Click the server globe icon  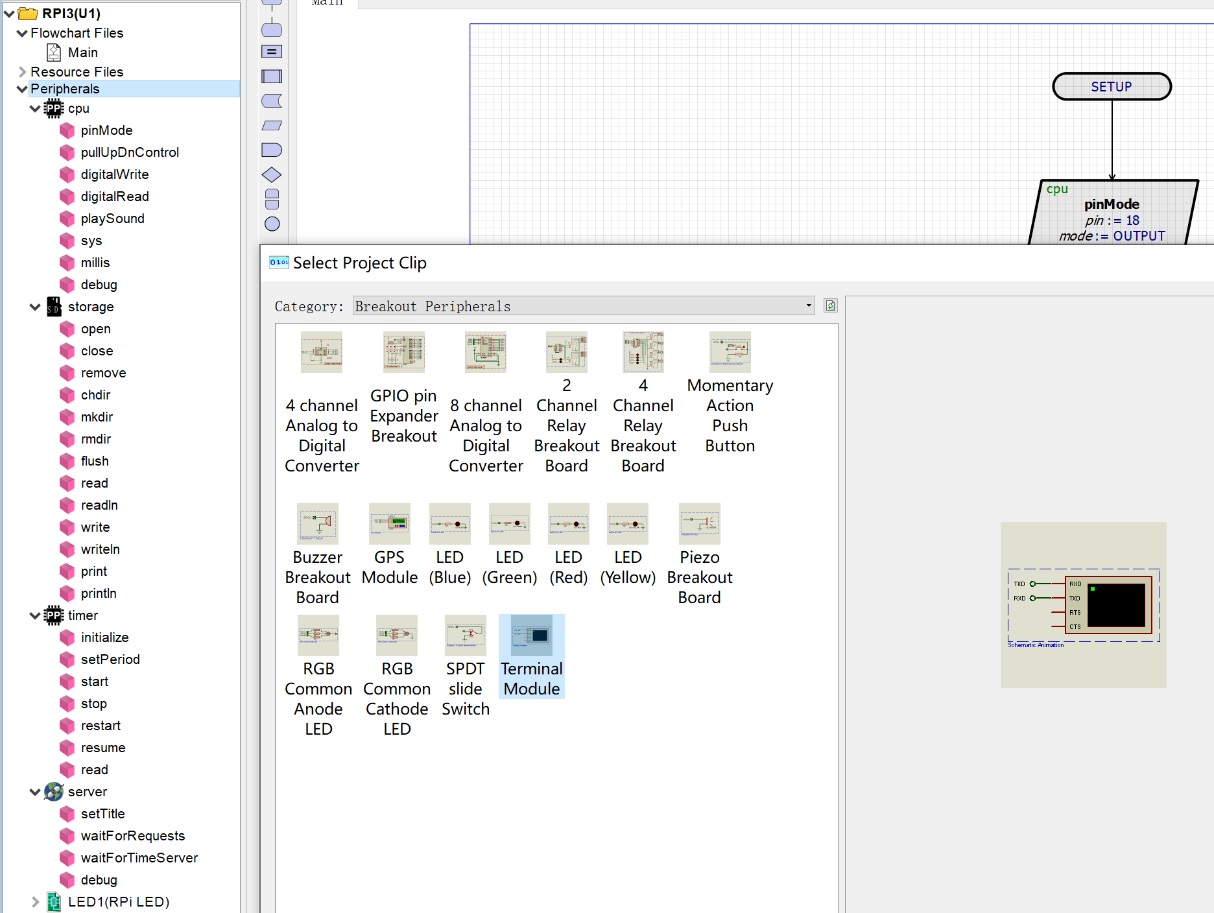[54, 792]
